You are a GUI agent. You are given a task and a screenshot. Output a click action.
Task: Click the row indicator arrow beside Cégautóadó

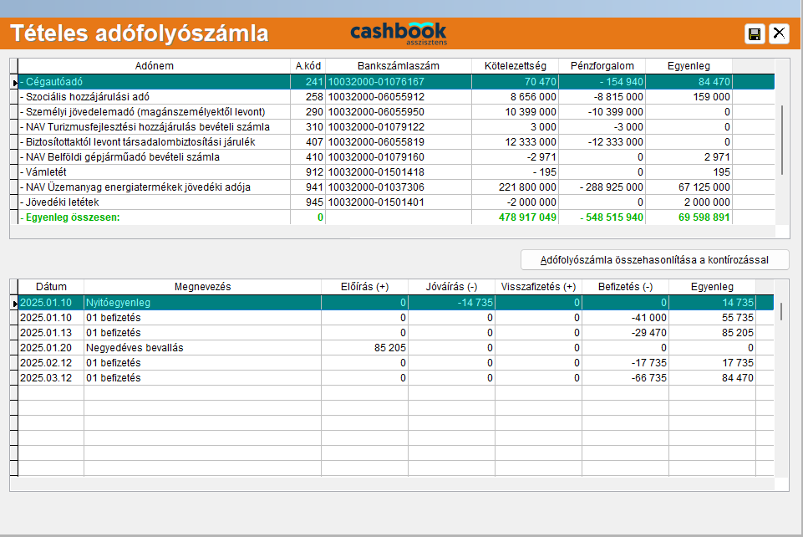tap(14, 82)
